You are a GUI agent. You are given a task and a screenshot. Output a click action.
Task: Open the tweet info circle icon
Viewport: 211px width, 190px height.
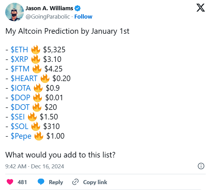point(201,166)
